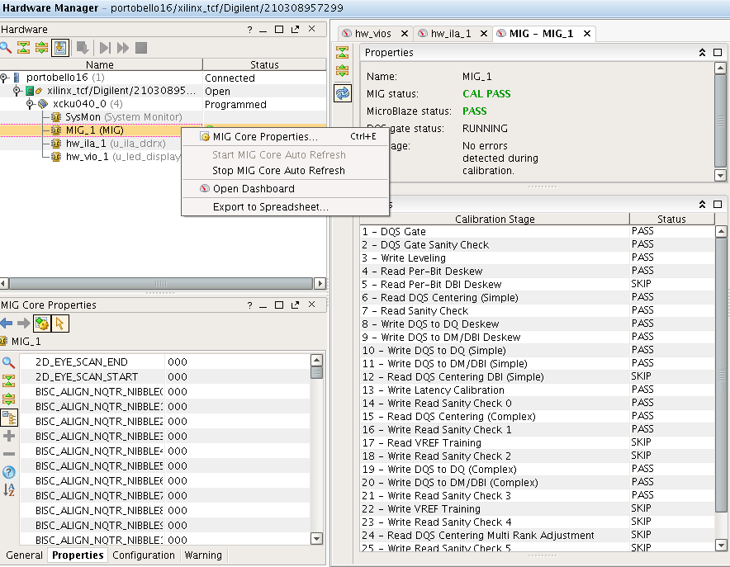Click the auto-refresh icon in the MIG dashboard
This screenshot has height=567, width=730.
coord(342,93)
